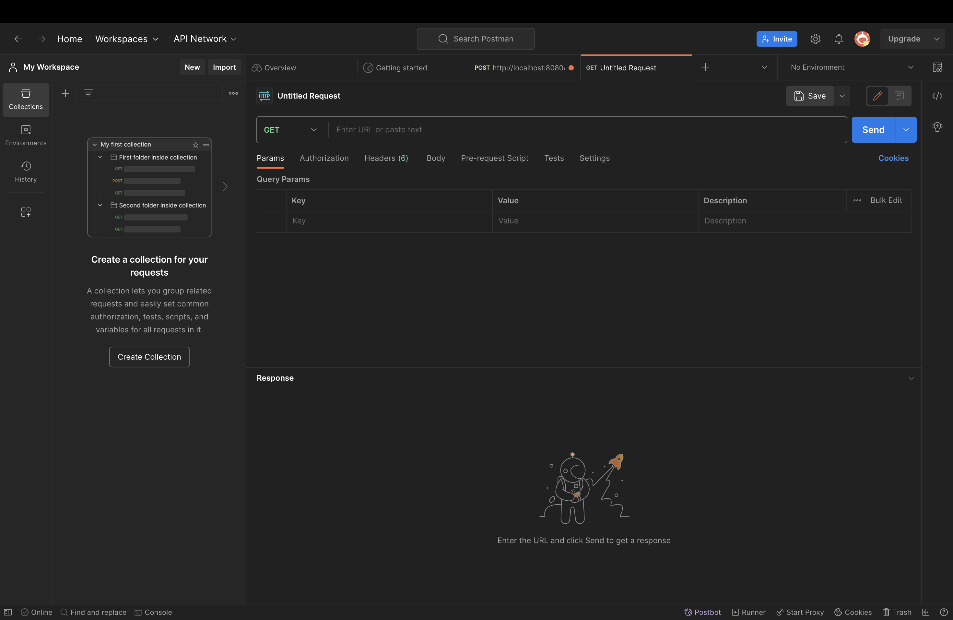Open the tab list dropdown chevron

click(764, 67)
